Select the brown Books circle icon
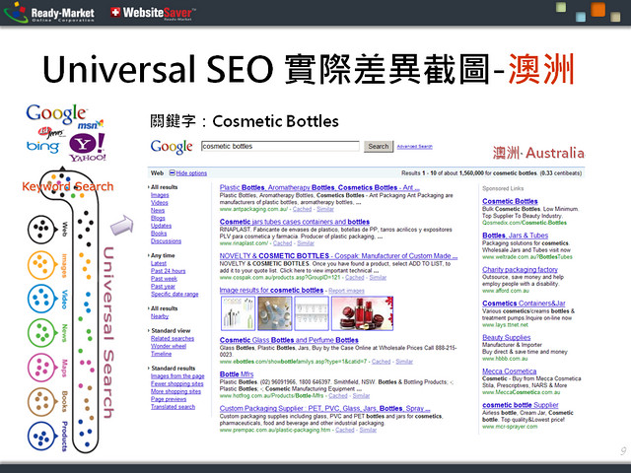631x473 pixels. point(41,401)
